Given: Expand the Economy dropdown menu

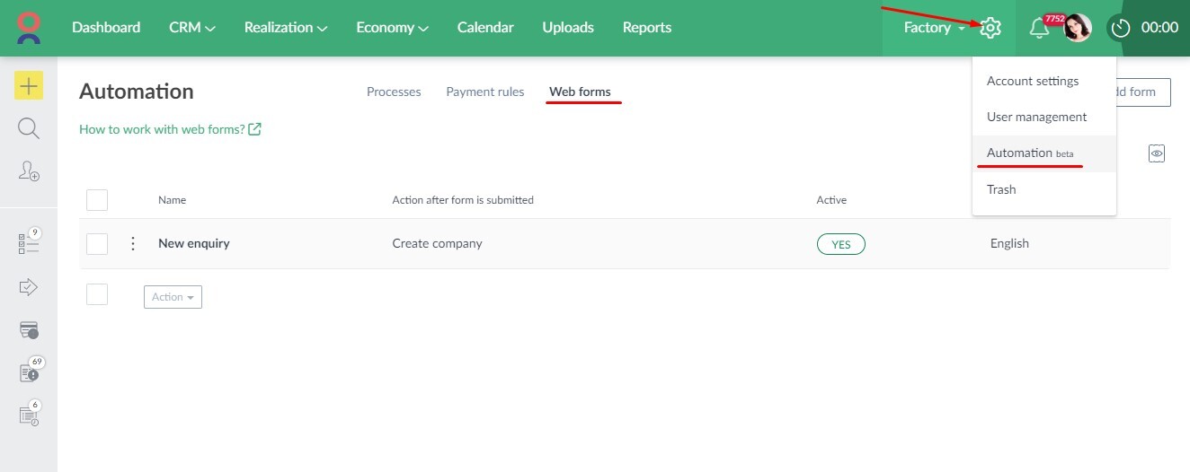Looking at the screenshot, I should pos(392,28).
